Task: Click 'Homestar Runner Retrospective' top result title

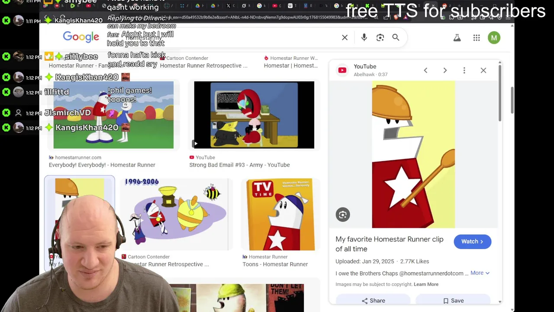Action: coord(203,66)
